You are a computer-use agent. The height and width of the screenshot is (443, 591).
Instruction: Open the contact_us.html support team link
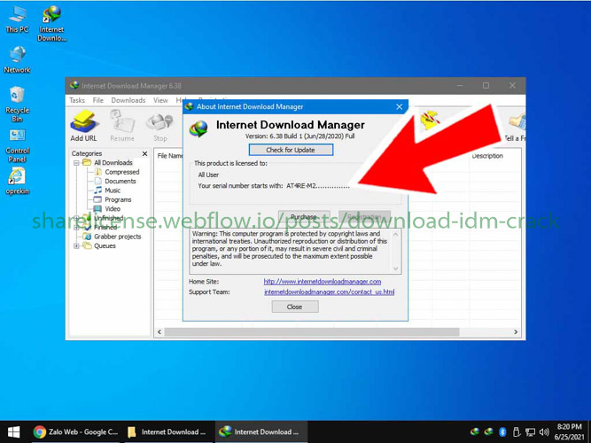[329, 291]
